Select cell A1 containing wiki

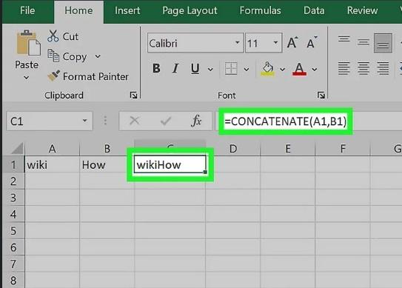coord(53,164)
